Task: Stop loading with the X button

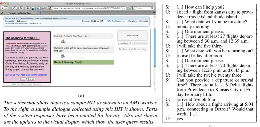Action: (x=21, y=8)
